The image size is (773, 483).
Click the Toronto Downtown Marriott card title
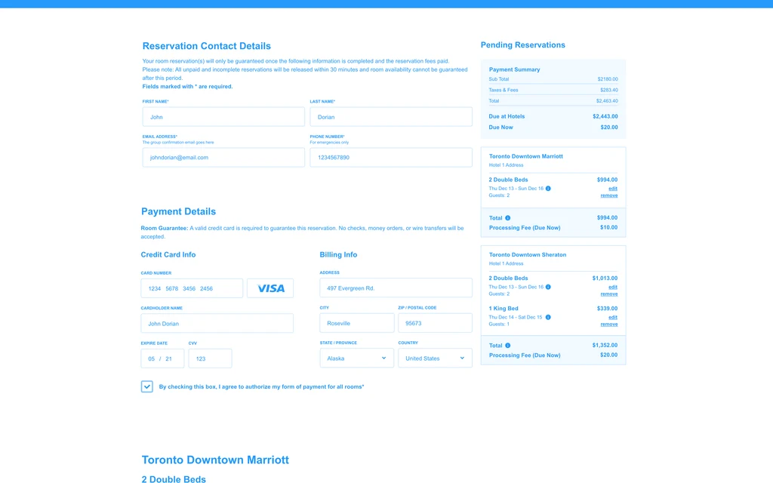pyautogui.click(x=525, y=156)
